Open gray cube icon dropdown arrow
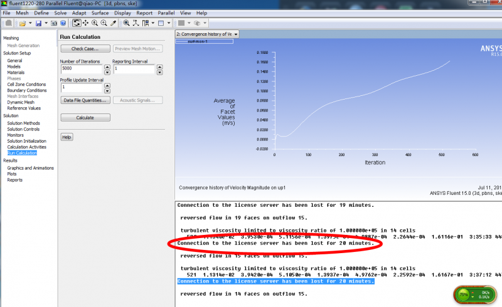 tap(205, 23)
